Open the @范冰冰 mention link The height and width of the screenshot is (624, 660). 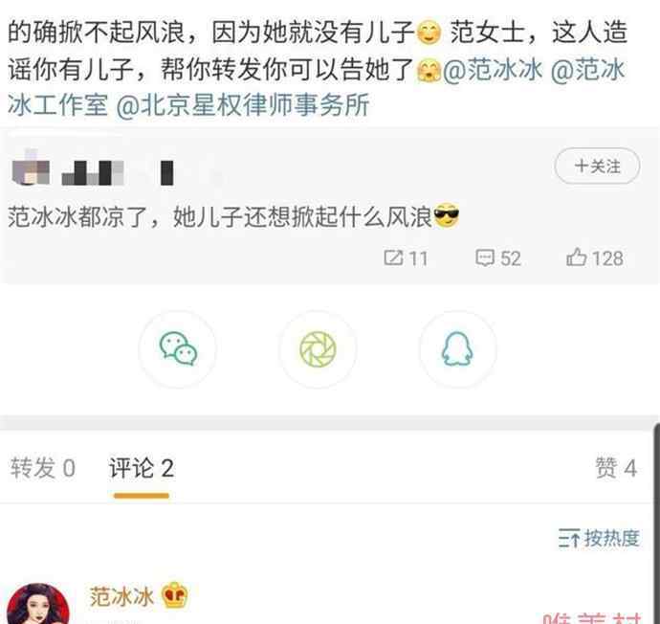pyautogui.click(x=493, y=70)
